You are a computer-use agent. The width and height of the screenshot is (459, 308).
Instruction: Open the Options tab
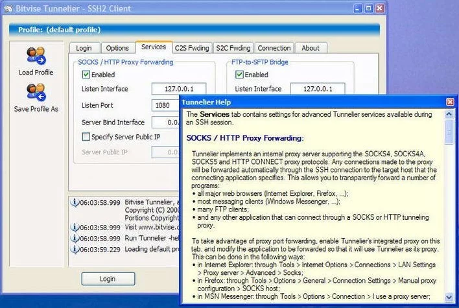(117, 48)
